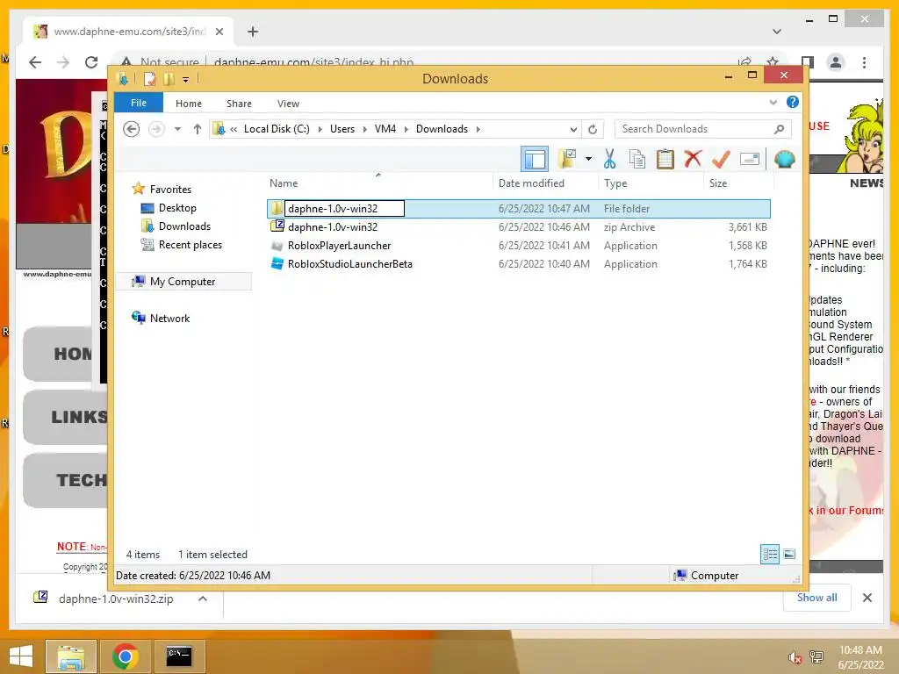The image size is (899, 674).
Task: Open Desktop in the navigation pane
Action: 177,207
